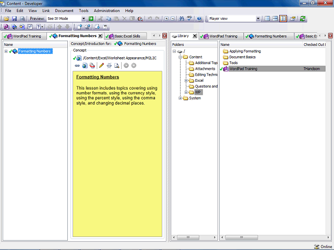This screenshot has width=334, height=250.
Task: Click the Refresh green arrows icon
Action: click(303, 19)
